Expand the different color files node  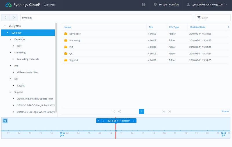(x=13, y=72)
